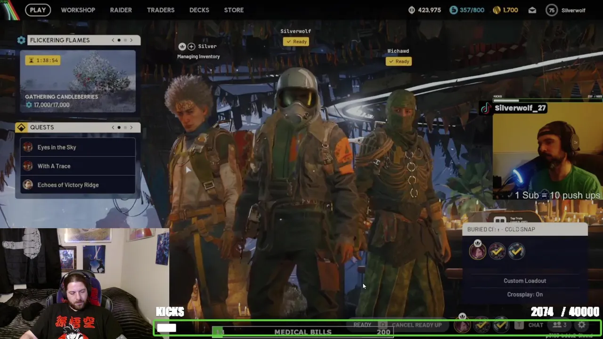
Task: Click the blue token icon beside 357/800
Action: pos(453,10)
